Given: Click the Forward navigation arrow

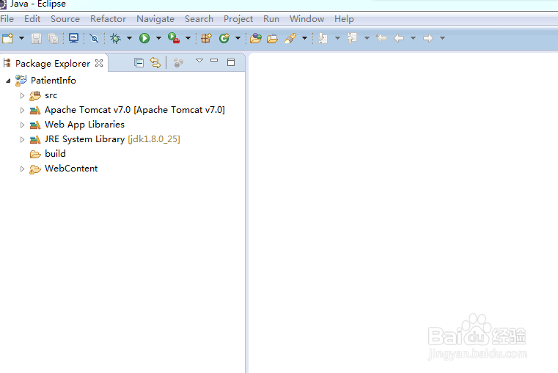Looking at the screenshot, I should tap(428, 38).
